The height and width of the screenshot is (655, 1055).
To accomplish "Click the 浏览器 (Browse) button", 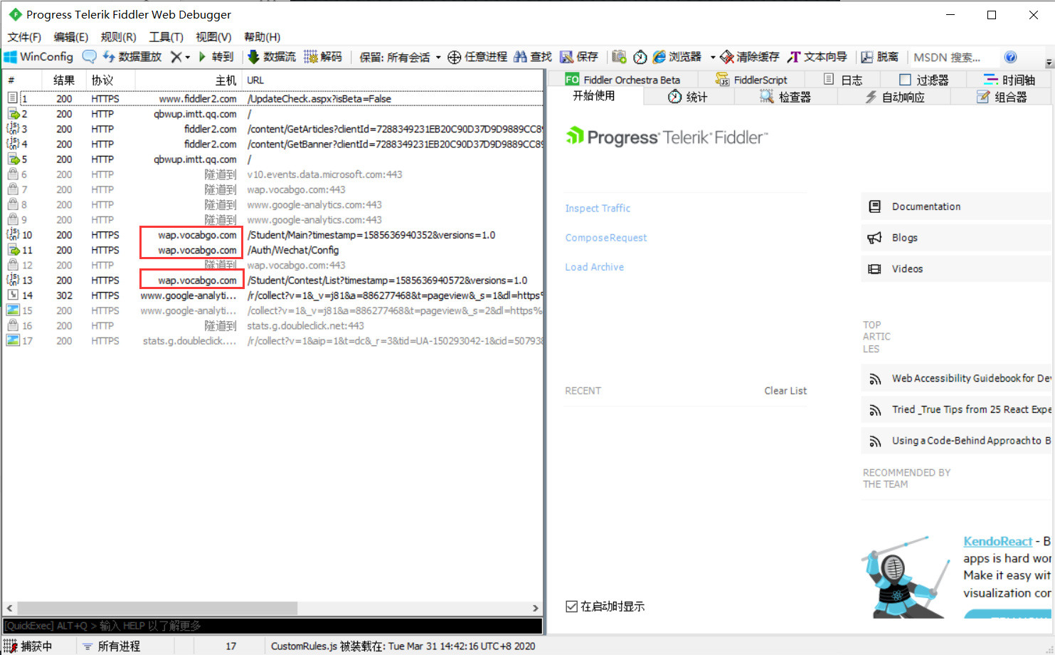I will pos(677,57).
